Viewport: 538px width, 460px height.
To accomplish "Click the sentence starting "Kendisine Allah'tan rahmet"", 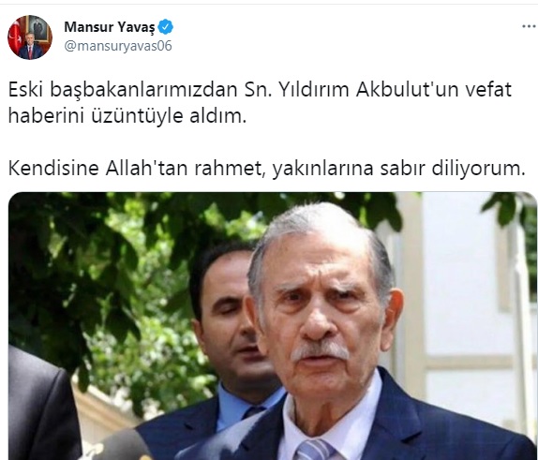I will click(266, 169).
